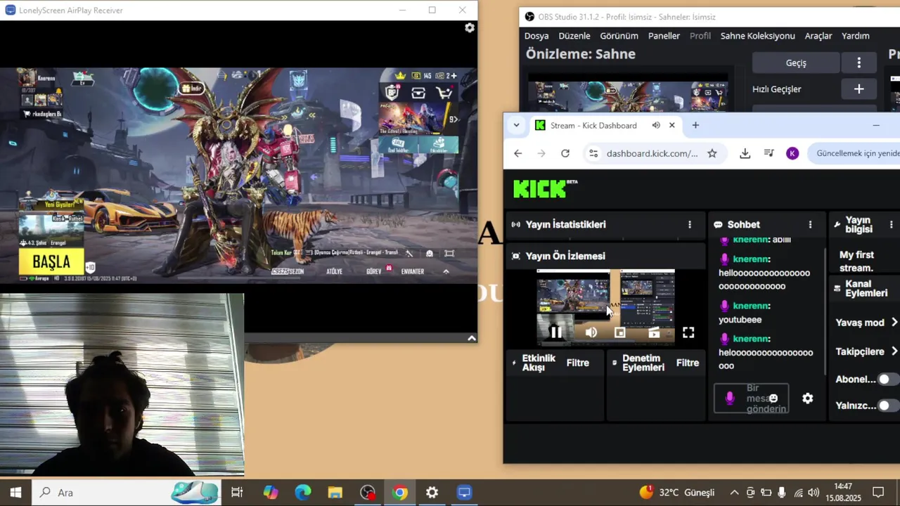This screenshot has height=506, width=900.
Task: Reload the Kick dashboard page
Action: 565,153
